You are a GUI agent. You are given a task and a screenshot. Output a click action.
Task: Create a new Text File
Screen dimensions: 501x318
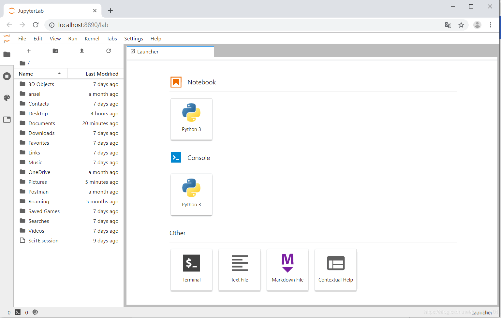[240, 270]
